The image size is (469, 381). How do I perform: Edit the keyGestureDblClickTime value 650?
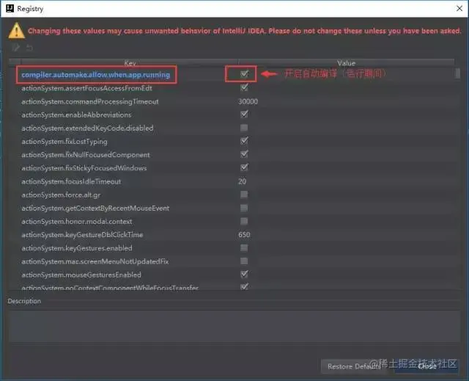coord(244,234)
